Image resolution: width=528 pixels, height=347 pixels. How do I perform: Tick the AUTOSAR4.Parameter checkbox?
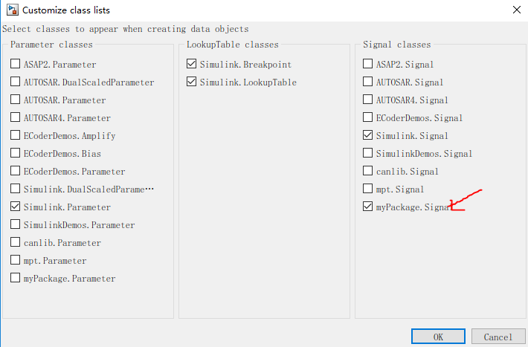pyautogui.click(x=16, y=118)
